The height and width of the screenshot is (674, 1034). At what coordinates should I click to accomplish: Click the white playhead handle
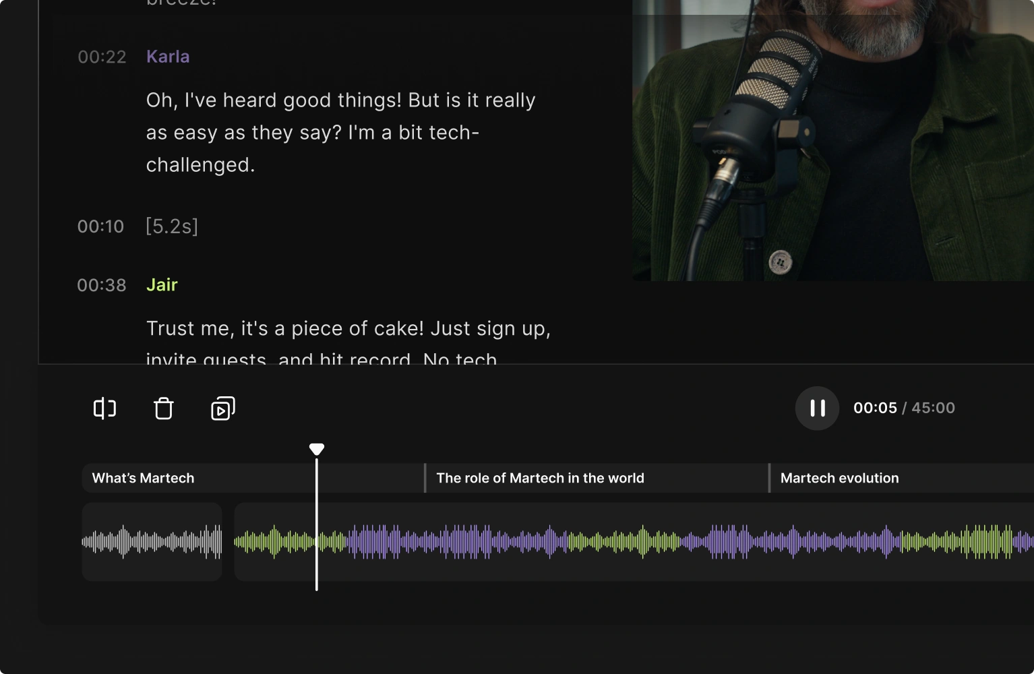pyautogui.click(x=317, y=449)
